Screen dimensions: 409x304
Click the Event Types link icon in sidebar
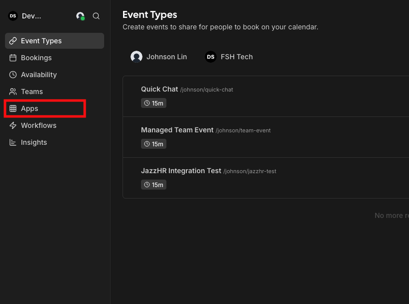click(13, 41)
